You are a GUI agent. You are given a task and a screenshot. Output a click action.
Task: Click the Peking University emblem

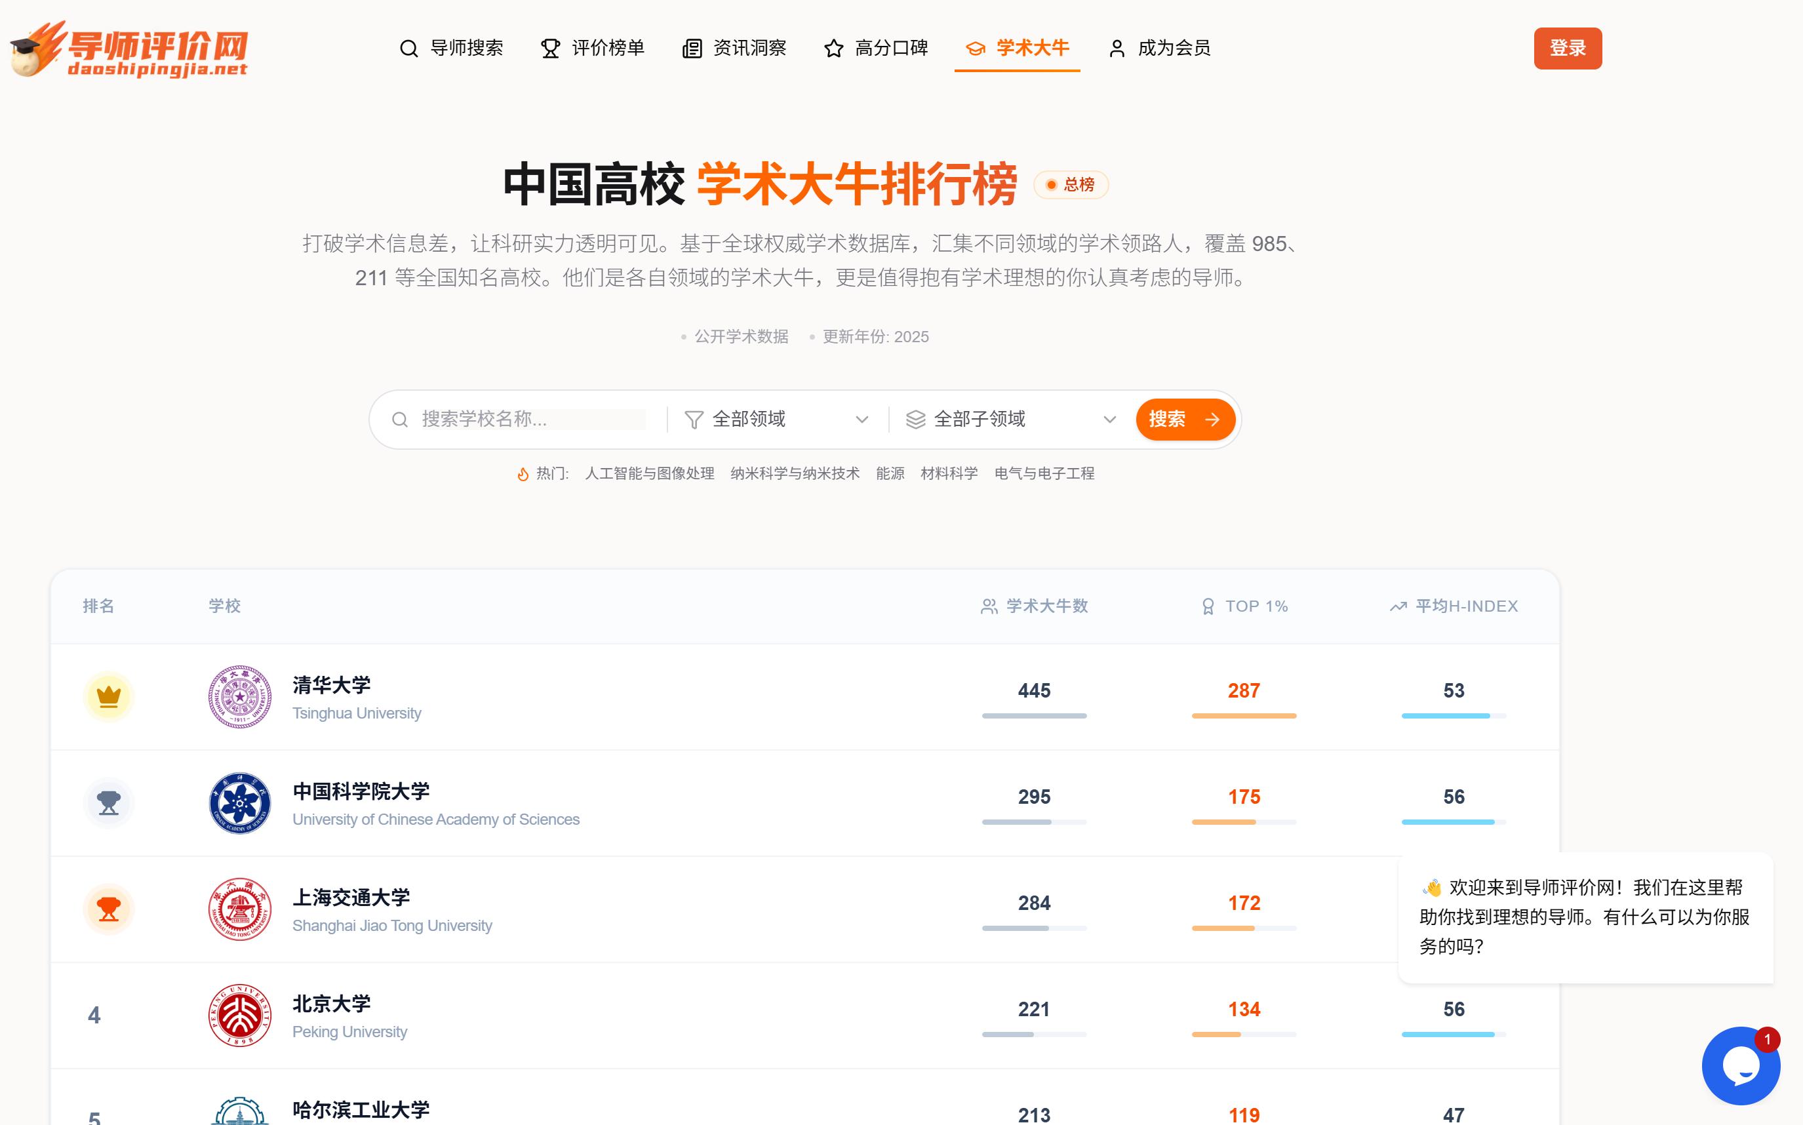239,1016
